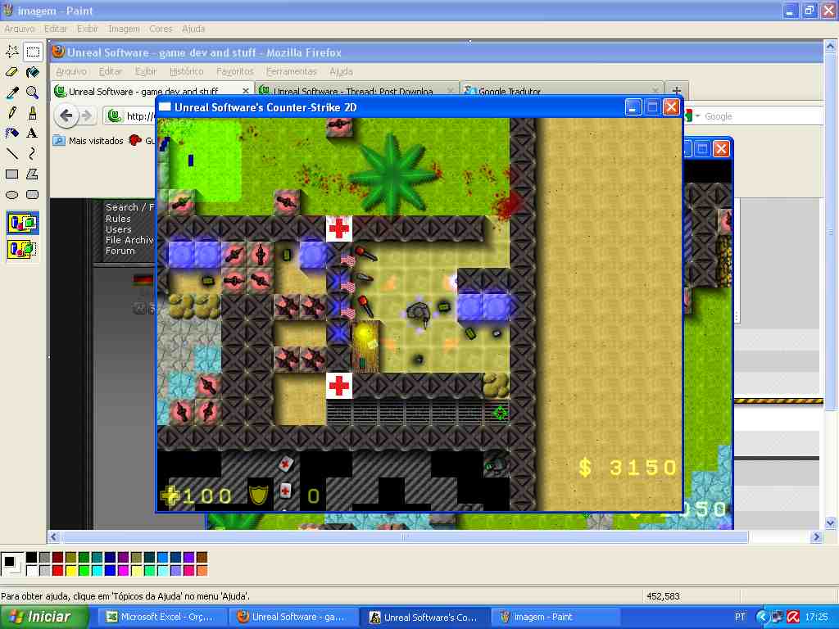Screen dimensions: 839x629
Task: Choose the straight Line tool
Action: [12, 153]
